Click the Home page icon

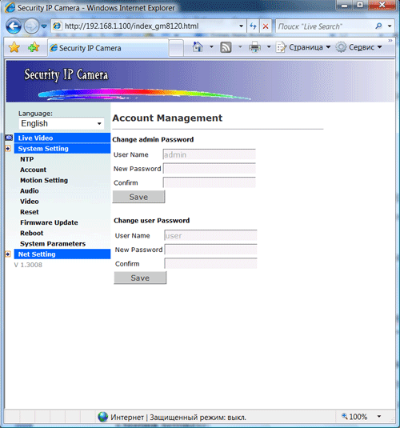[198, 47]
